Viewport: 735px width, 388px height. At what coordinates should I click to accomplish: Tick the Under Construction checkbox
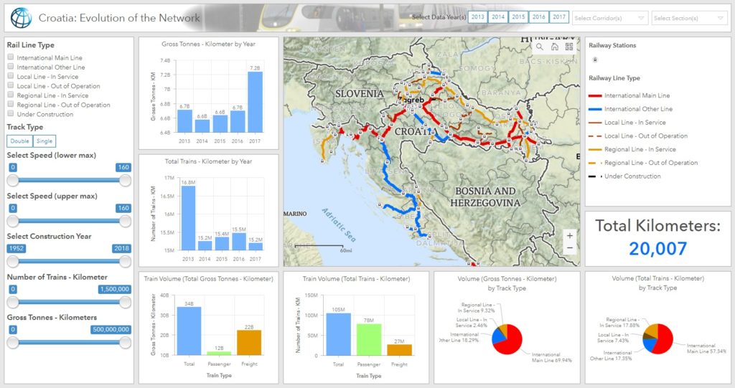pyautogui.click(x=10, y=113)
